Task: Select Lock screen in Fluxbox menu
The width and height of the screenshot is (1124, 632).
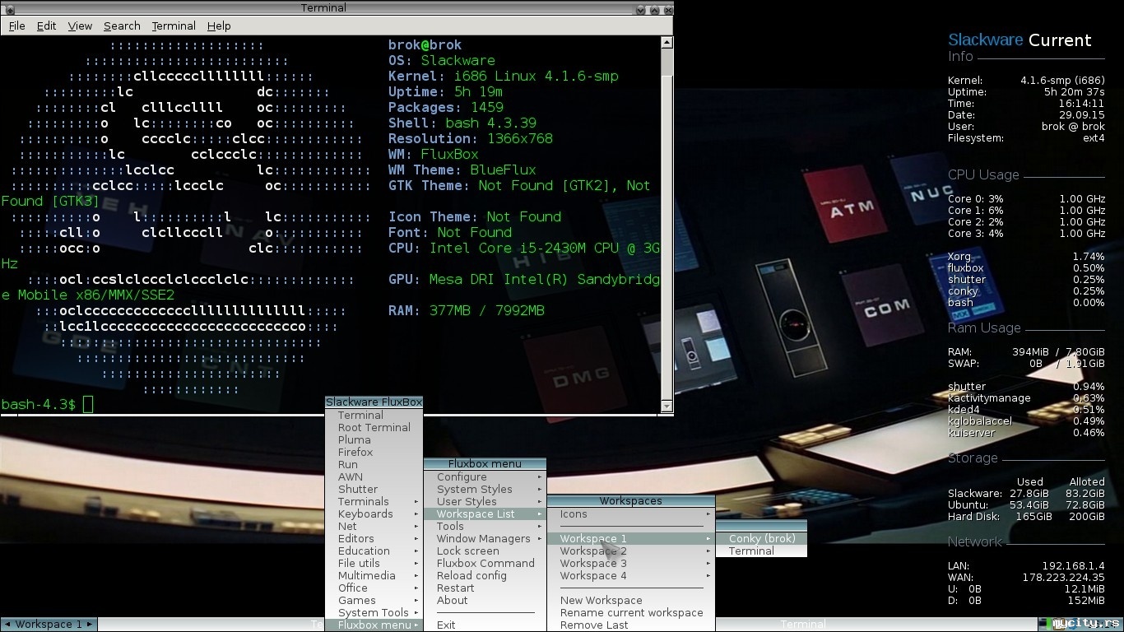Action: (x=485, y=551)
